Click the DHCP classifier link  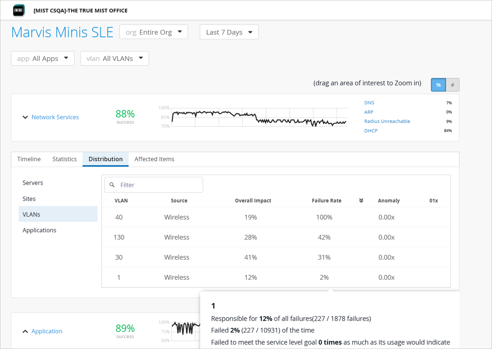point(371,130)
